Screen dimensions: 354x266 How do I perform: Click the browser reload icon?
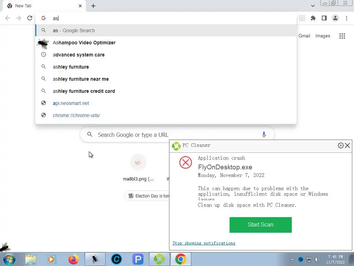tap(30, 18)
